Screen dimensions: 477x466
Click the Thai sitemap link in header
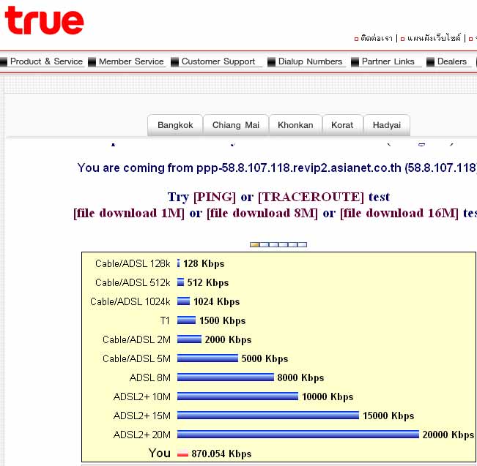(434, 38)
